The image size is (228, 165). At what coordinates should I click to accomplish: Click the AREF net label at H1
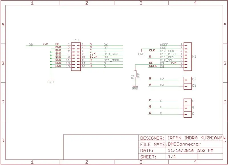(164, 45)
